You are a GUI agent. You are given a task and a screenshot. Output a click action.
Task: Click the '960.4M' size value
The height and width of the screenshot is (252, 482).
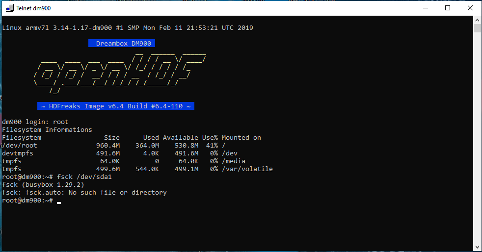pos(108,146)
